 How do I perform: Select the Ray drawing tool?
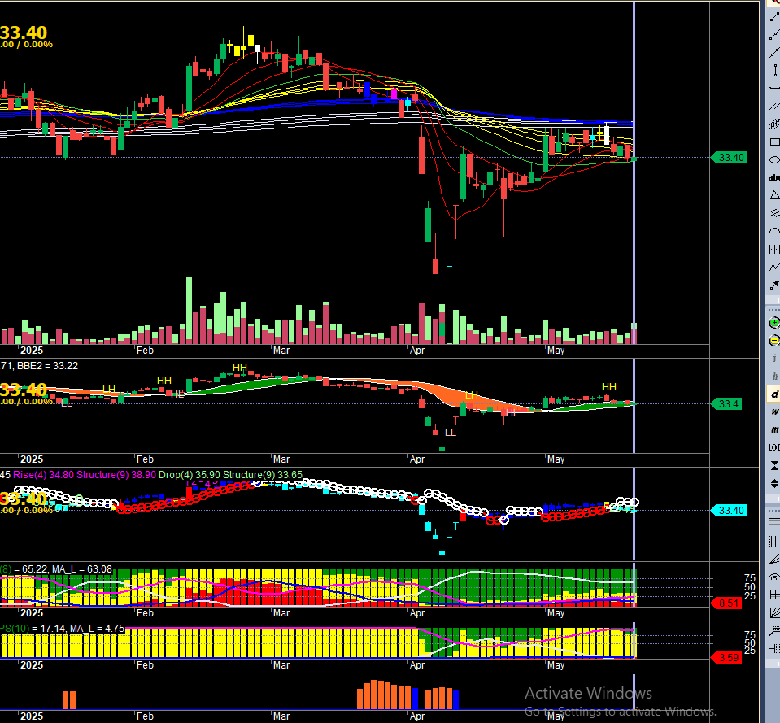click(774, 35)
